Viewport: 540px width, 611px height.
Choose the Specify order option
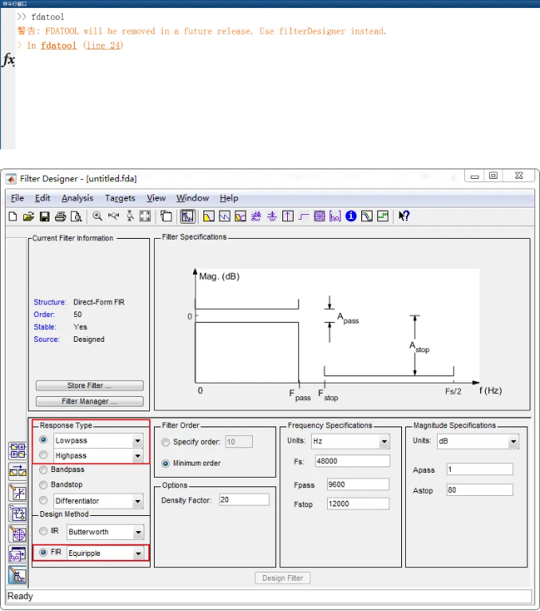pyautogui.click(x=166, y=442)
